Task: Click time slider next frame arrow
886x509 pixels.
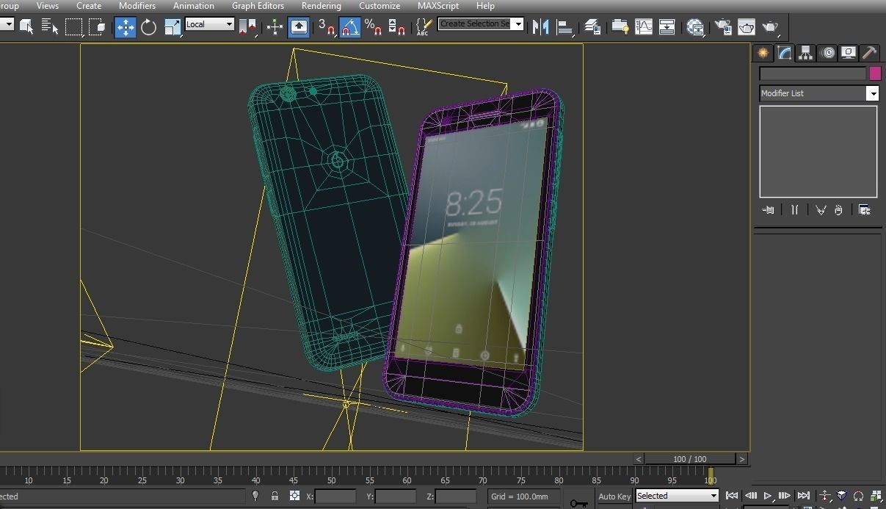Action: [741, 459]
